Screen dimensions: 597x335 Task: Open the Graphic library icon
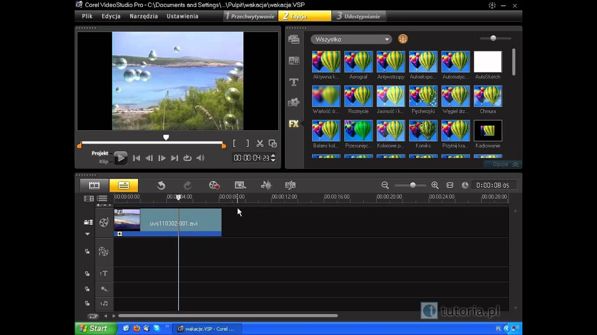click(294, 102)
